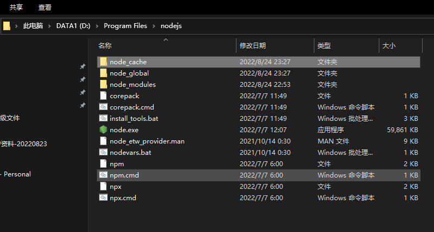Click the corepack.cmd script icon

tap(103, 107)
